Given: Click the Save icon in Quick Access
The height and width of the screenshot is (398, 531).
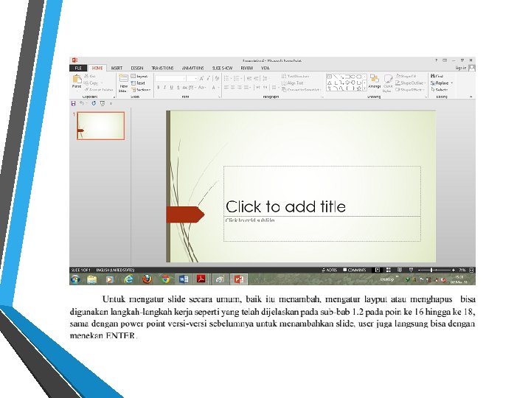Looking at the screenshot, I should coord(73,103).
